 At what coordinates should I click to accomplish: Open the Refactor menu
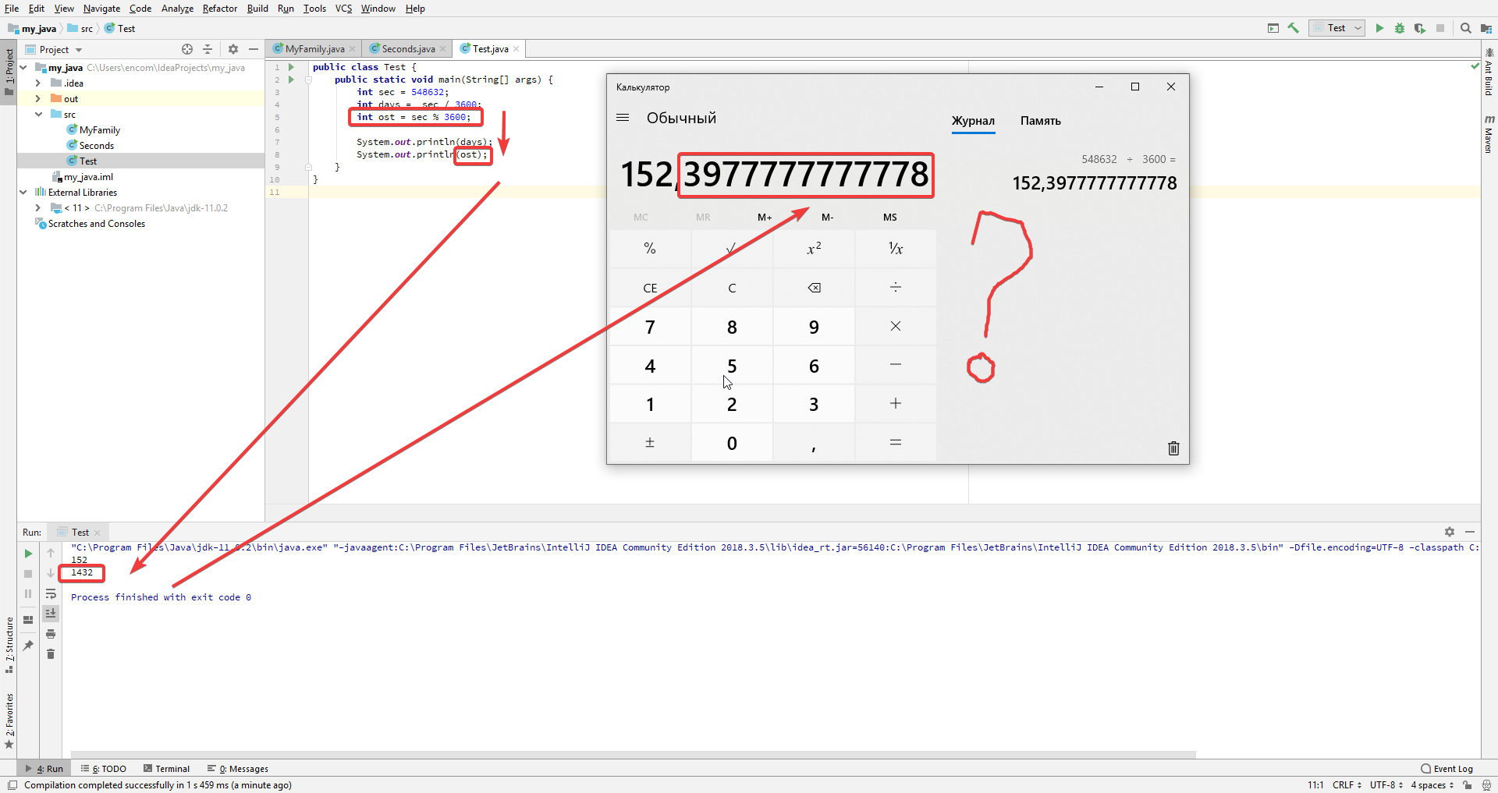[x=220, y=9]
